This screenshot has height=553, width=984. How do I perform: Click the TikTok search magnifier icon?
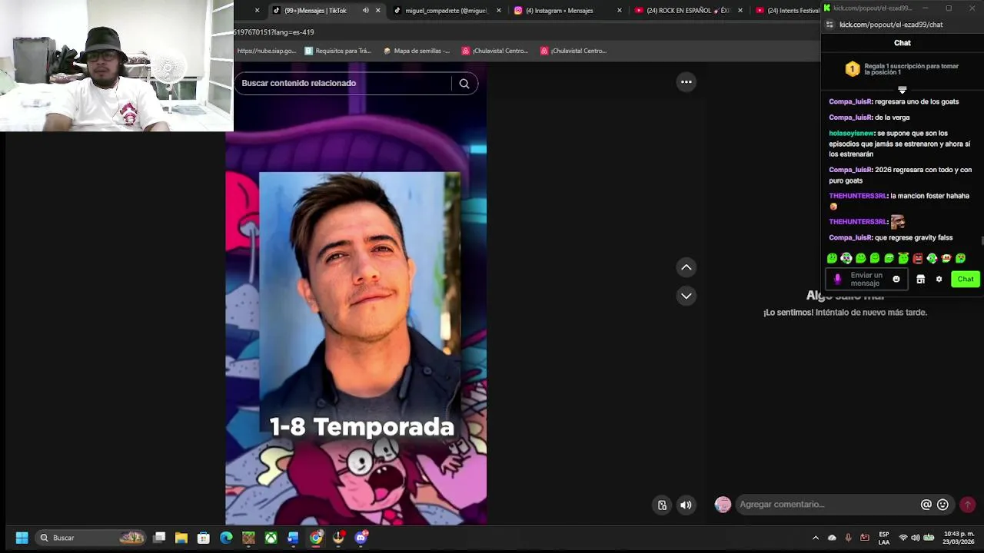coord(464,84)
